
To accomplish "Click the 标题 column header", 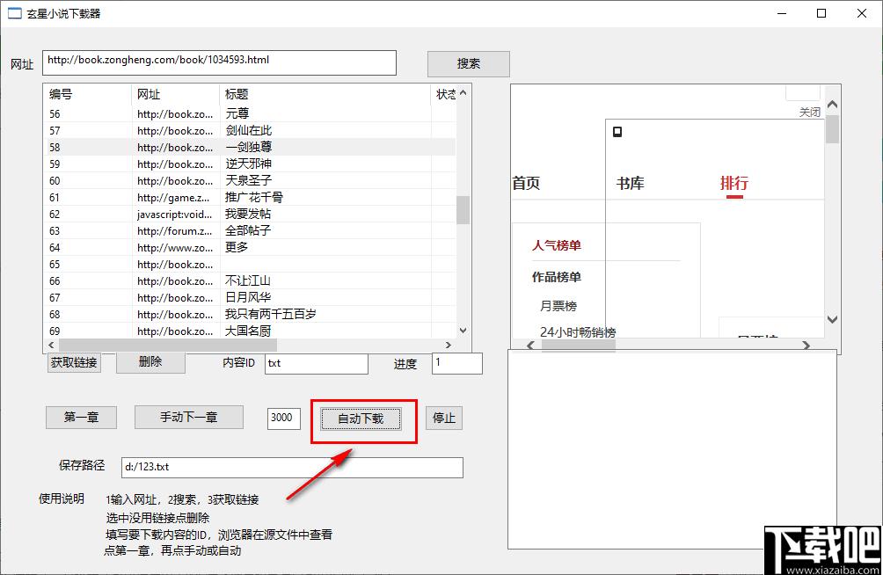I will [325, 94].
